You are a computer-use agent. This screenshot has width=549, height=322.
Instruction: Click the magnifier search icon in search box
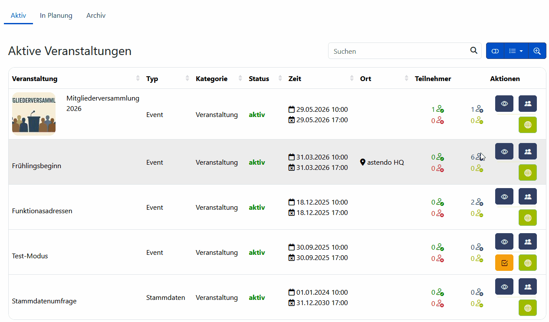[473, 51]
